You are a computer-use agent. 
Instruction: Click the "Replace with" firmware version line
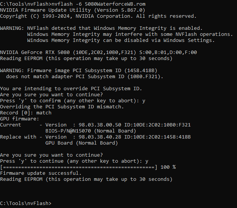click(95, 137)
